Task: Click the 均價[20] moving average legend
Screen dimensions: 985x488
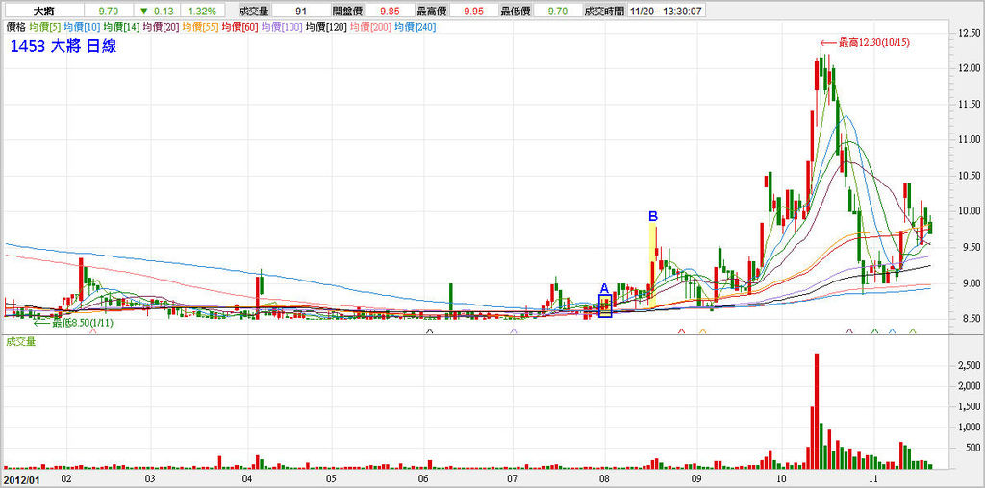Action: pyautogui.click(x=162, y=27)
